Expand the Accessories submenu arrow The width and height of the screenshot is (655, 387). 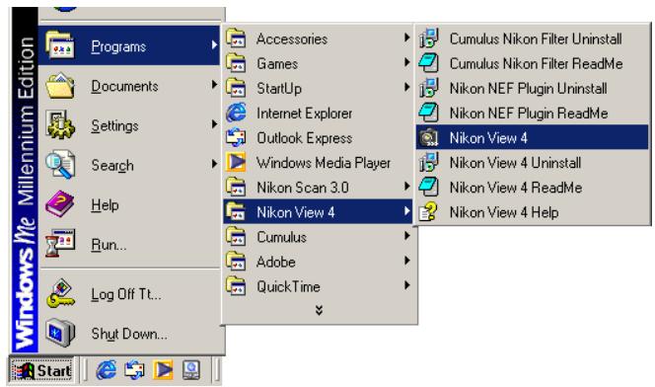point(406,38)
